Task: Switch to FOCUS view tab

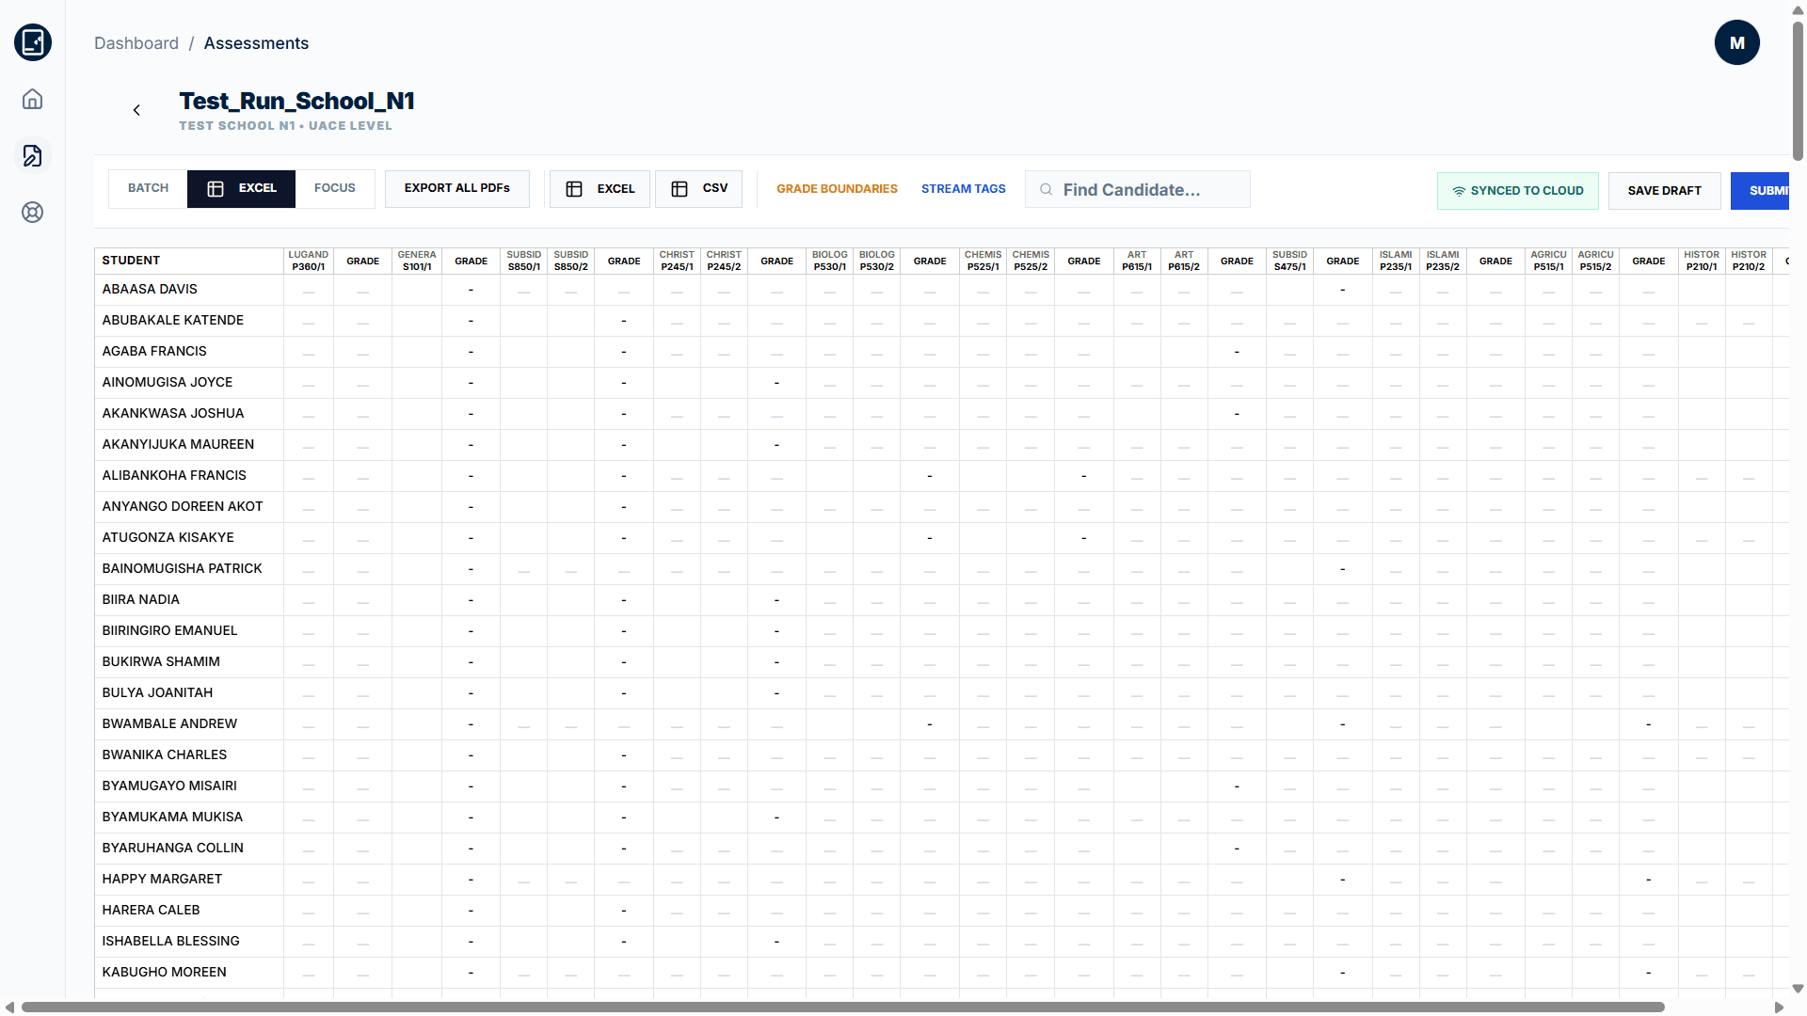Action: click(334, 188)
